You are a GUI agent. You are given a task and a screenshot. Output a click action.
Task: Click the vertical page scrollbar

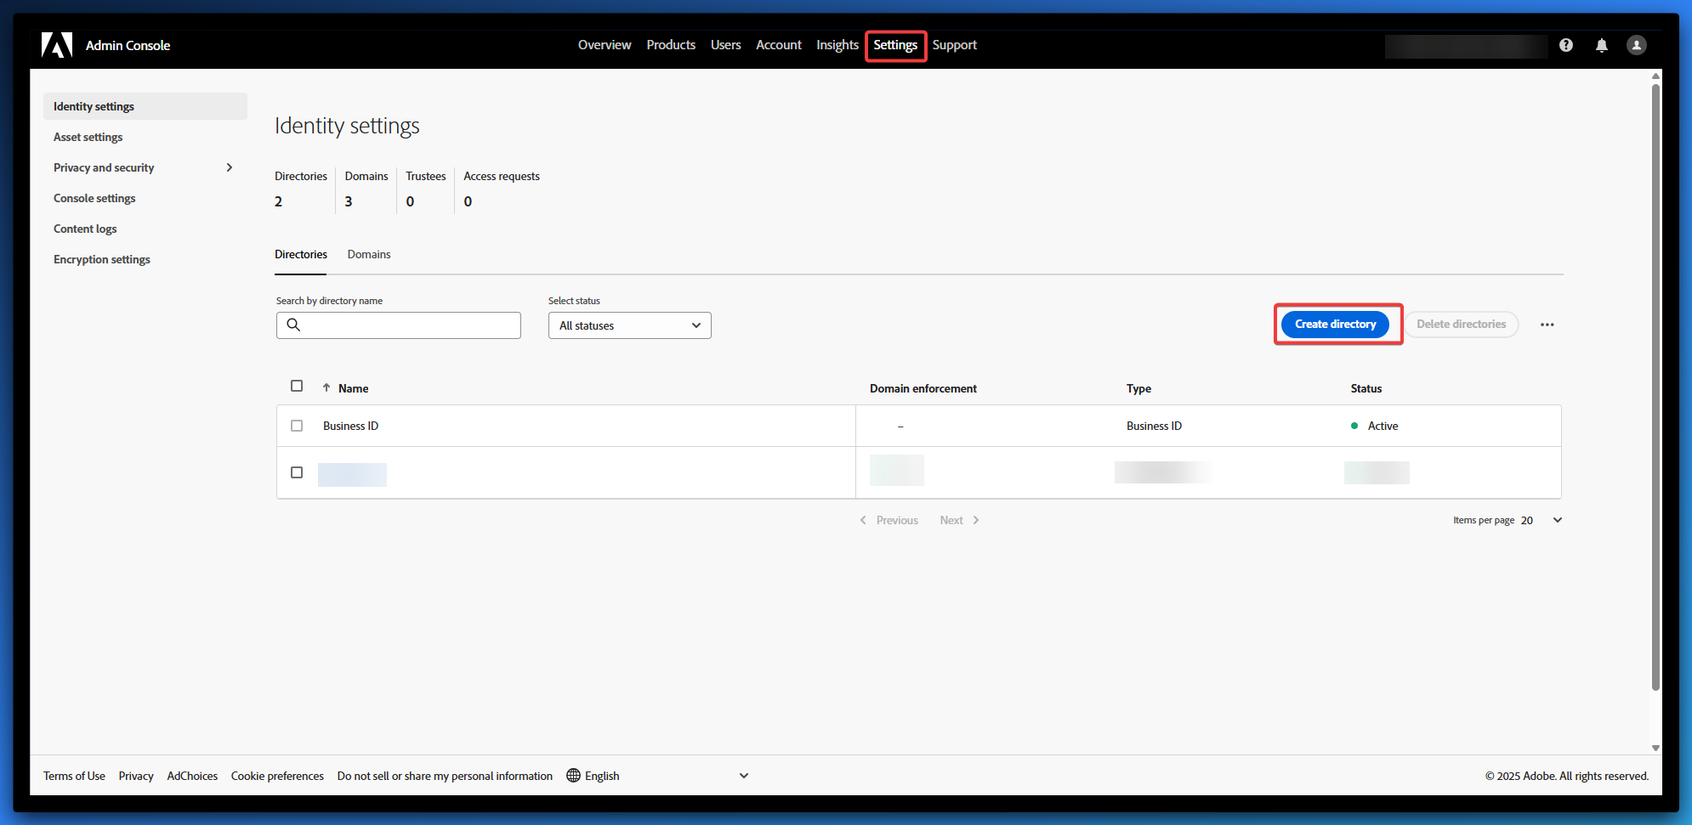click(x=1655, y=382)
